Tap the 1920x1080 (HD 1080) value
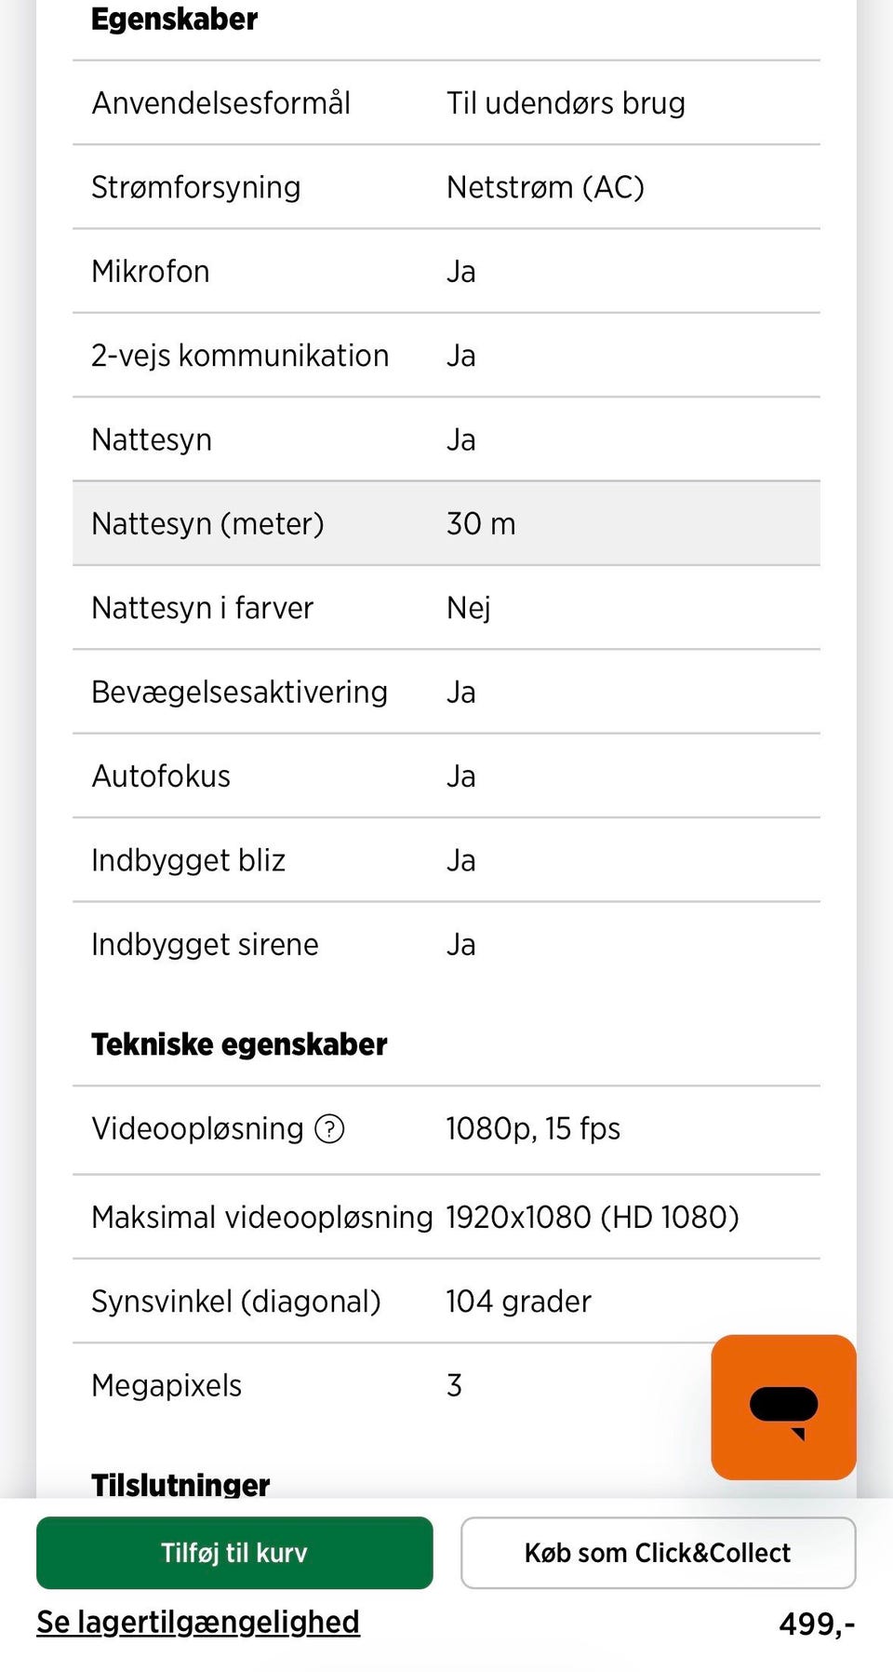The height and width of the screenshot is (1672, 893). pyautogui.click(x=593, y=1218)
